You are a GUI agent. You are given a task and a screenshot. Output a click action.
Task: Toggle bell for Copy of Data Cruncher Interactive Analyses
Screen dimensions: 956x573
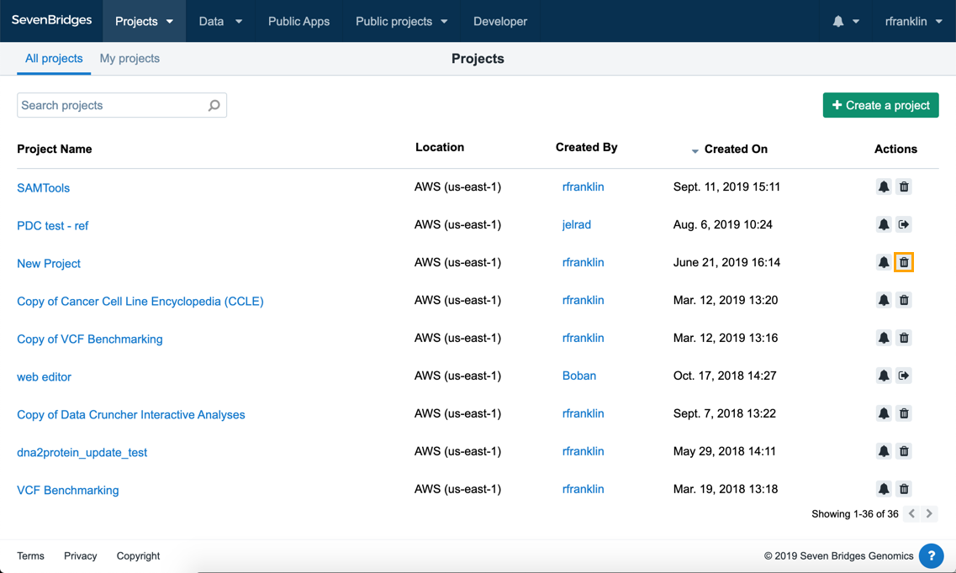(884, 413)
